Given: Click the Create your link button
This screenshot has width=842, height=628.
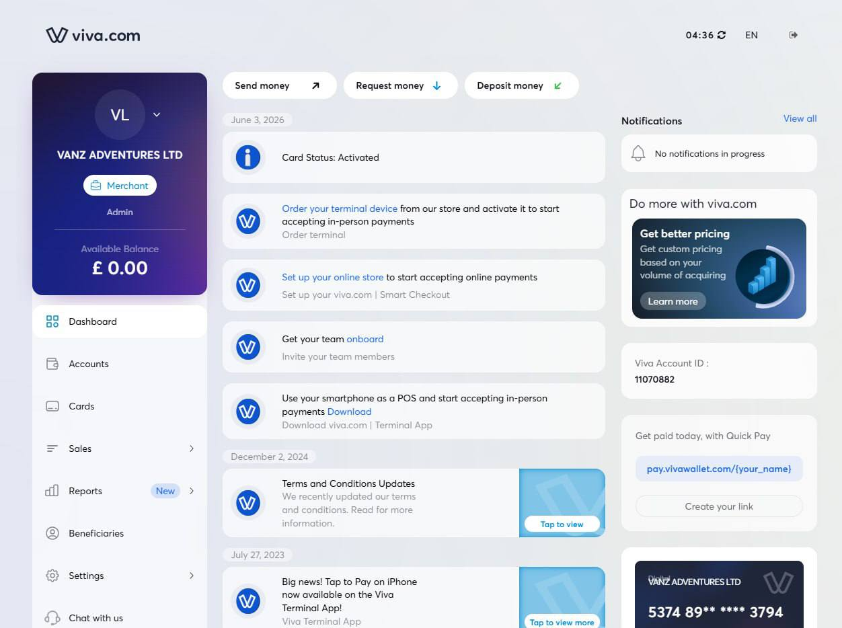Looking at the screenshot, I should (719, 506).
